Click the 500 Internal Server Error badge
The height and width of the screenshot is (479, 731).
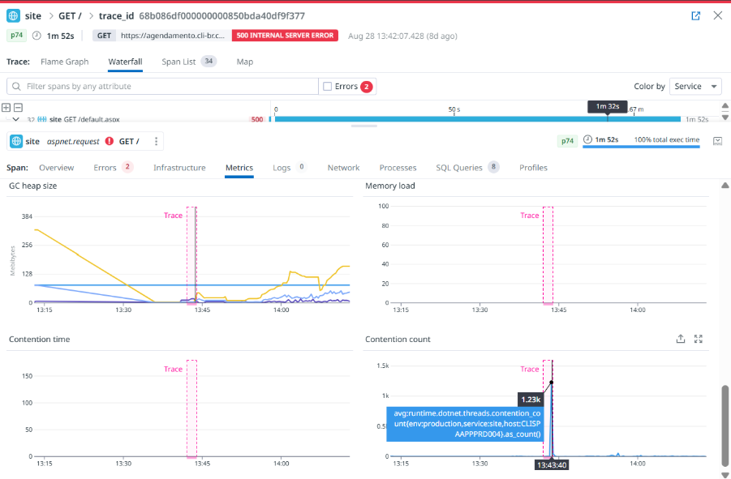pos(284,36)
